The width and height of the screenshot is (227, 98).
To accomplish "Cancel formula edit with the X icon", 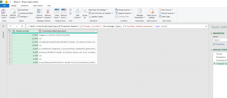I will [x=11, y=26].
